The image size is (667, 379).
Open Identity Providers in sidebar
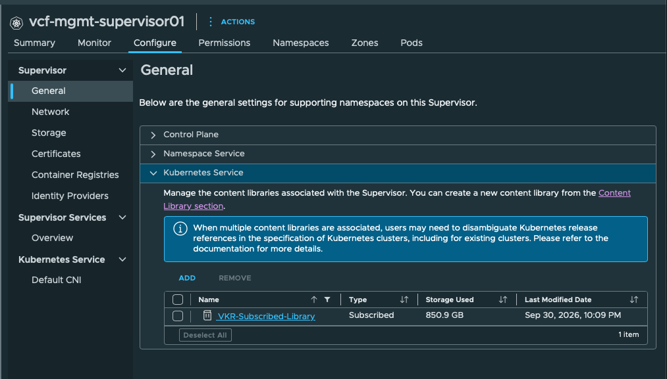point(70,196)
